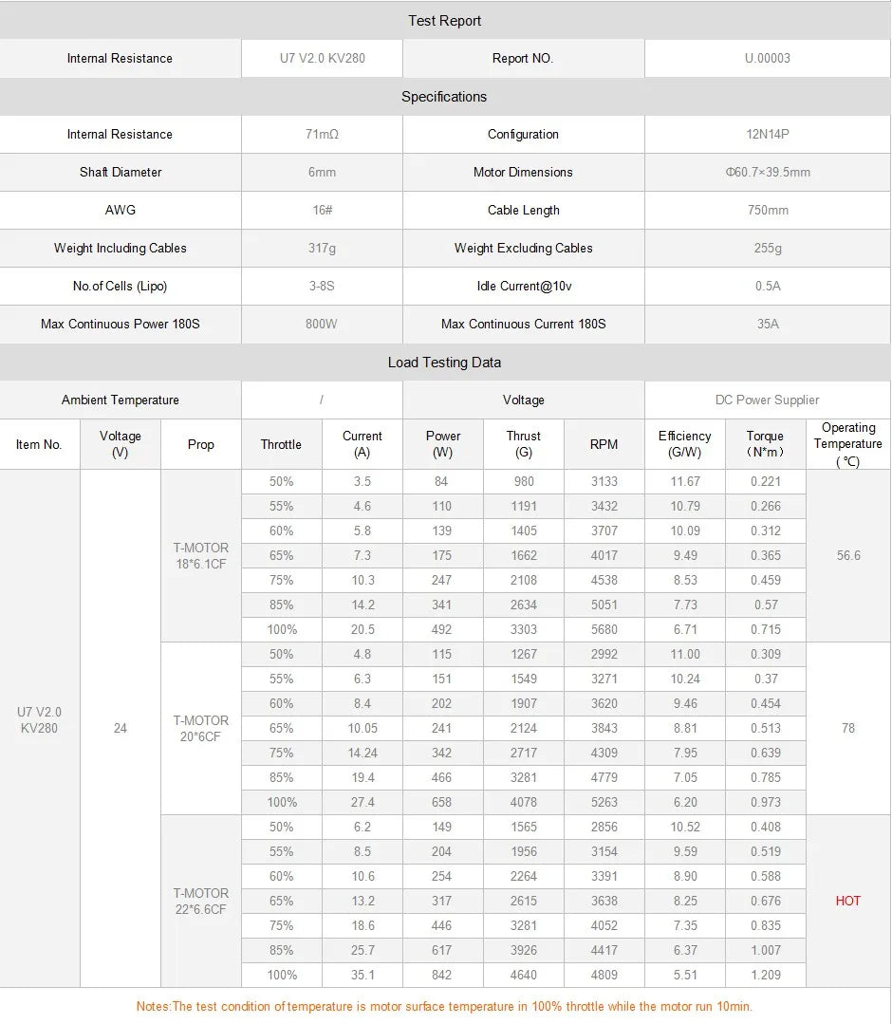Image resolution: width=892 pixels, height=1024 pixels.
Task: Select the Motor Dimensions Φ60.7×39.5mm cell
Action: coord(767,172)
